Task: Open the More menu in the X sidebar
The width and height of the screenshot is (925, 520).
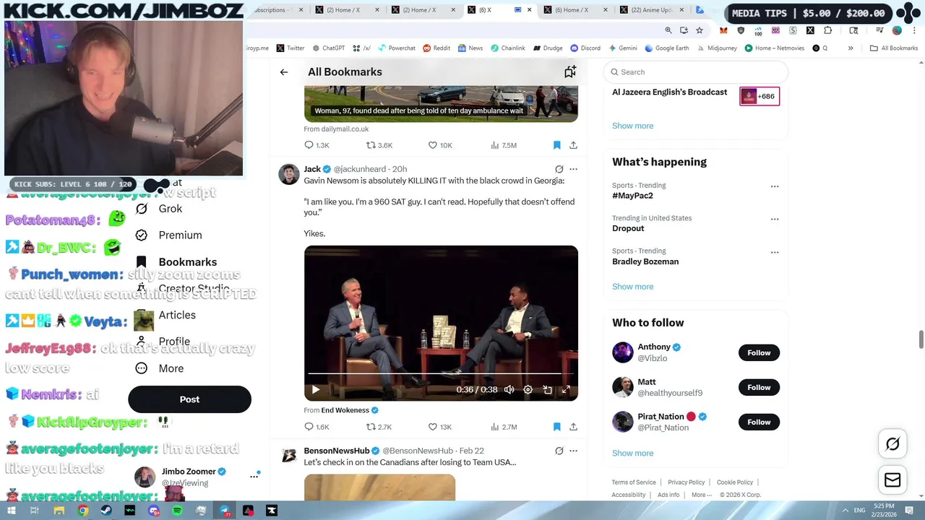Action: point(160,368)
